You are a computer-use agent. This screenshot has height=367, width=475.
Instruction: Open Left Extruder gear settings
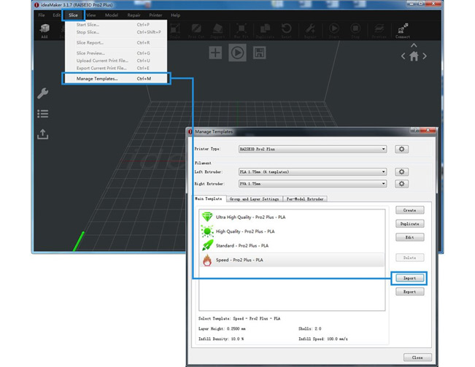(401, 171)
